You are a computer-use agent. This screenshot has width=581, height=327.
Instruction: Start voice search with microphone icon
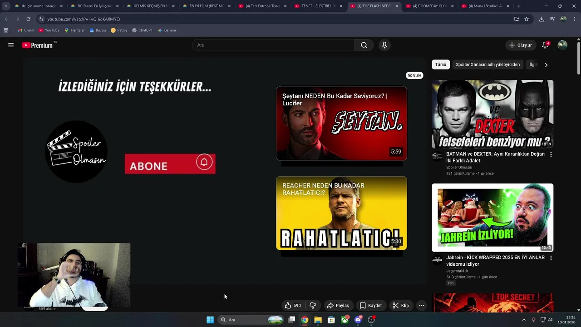384,45
